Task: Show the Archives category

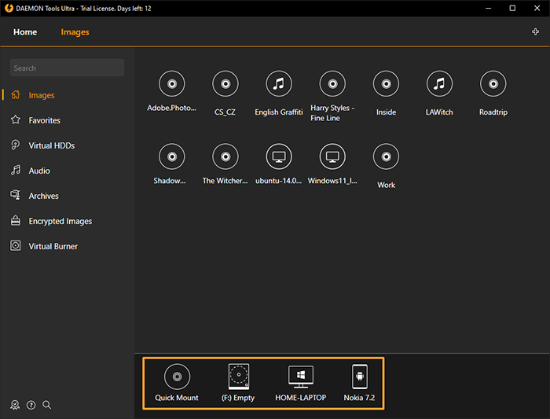Action: point(35,196)
